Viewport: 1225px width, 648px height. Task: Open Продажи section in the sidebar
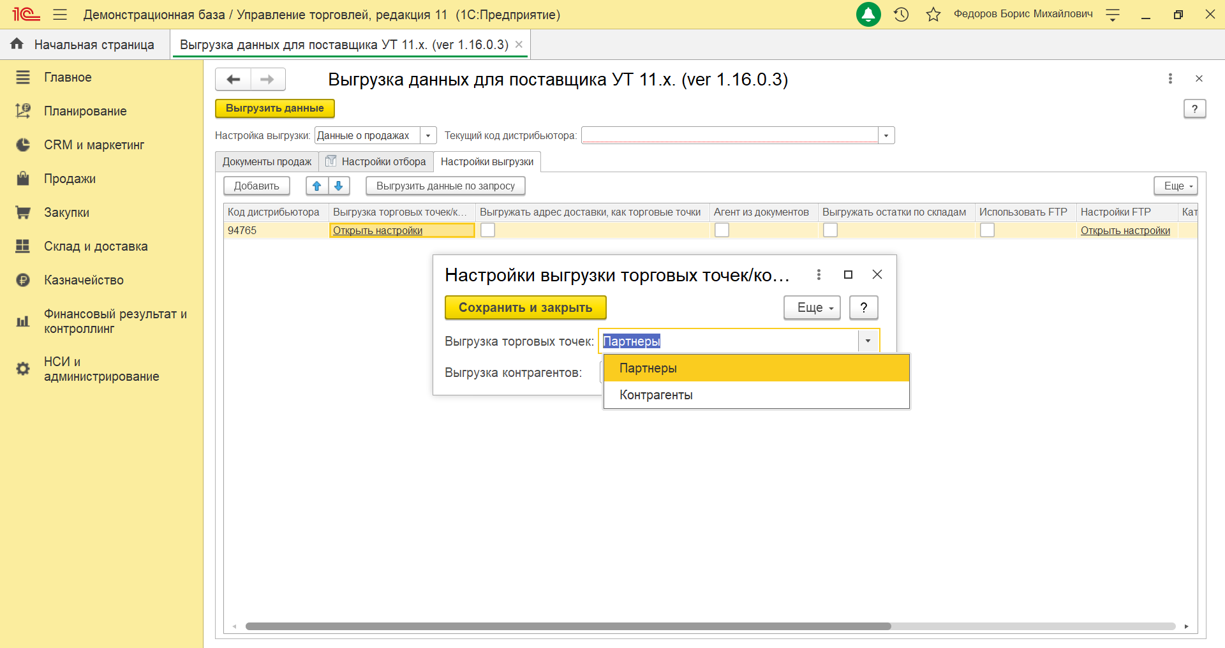pos(70,179)
